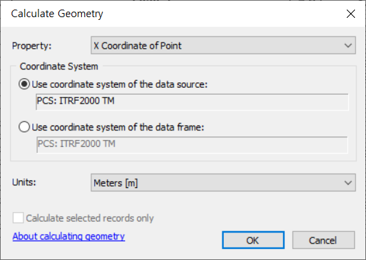366x260 pixels.
Task: Toggle the Calculate selected records only checkbox
Action: click(19, 218)
